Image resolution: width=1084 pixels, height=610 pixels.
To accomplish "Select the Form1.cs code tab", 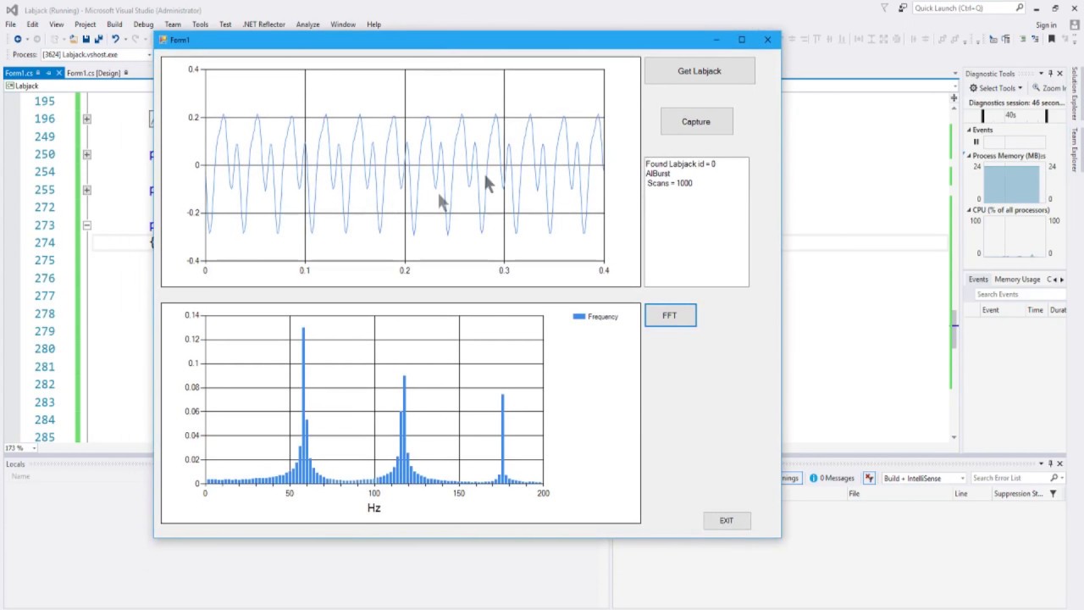I will point(19,73).
